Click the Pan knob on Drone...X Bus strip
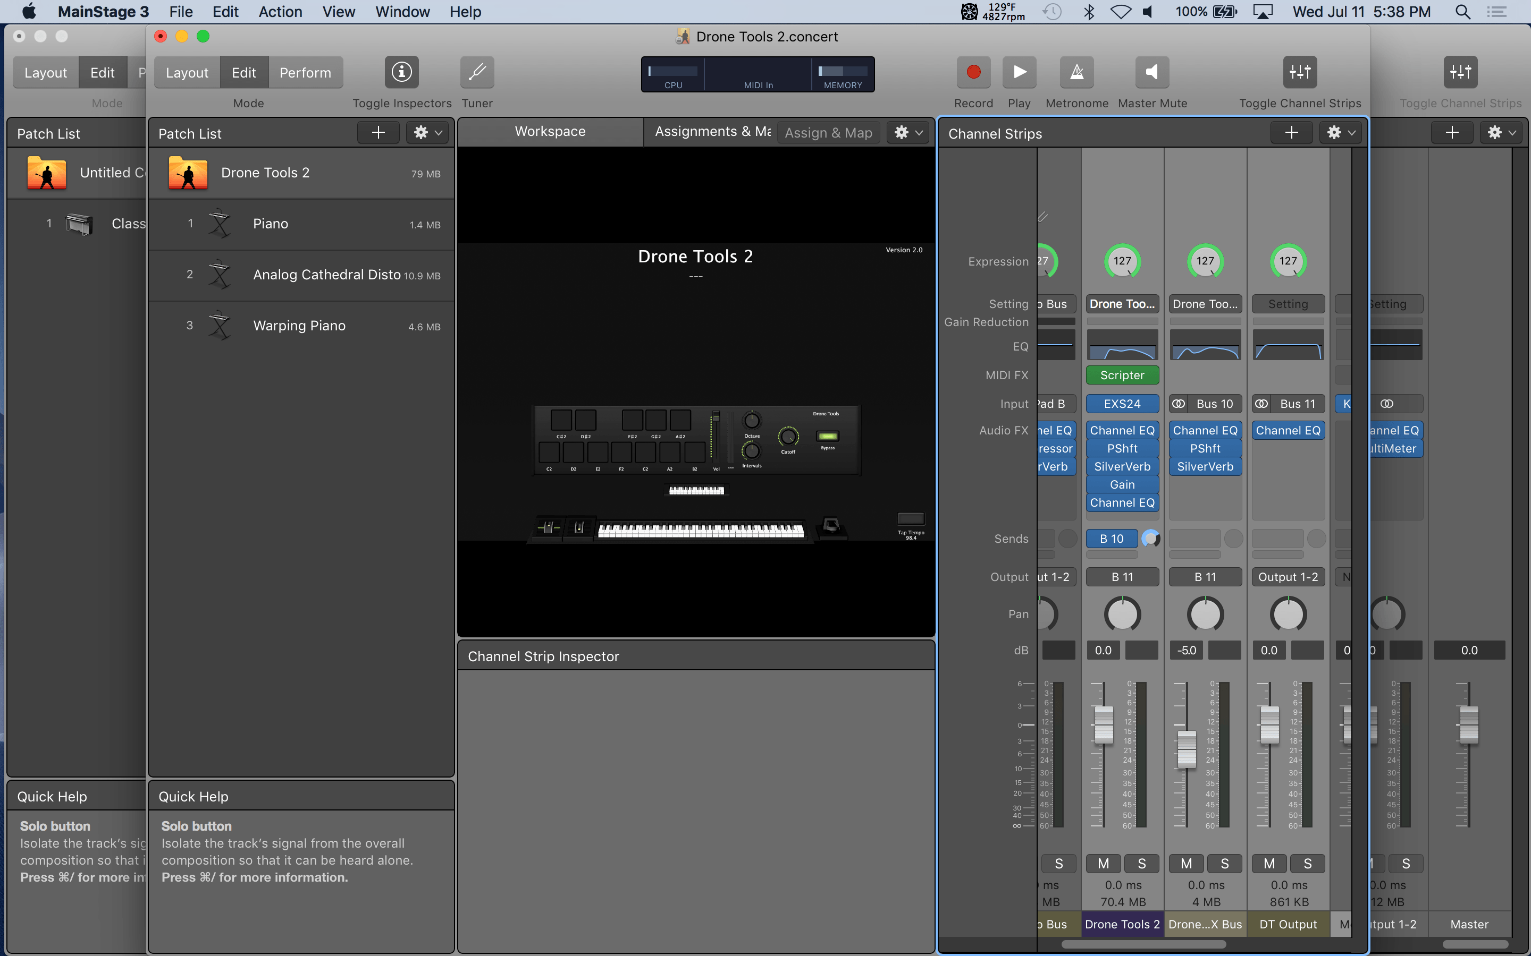Image resolution: width=1531 pixels, height=956 pixels. click(1205, 614)
